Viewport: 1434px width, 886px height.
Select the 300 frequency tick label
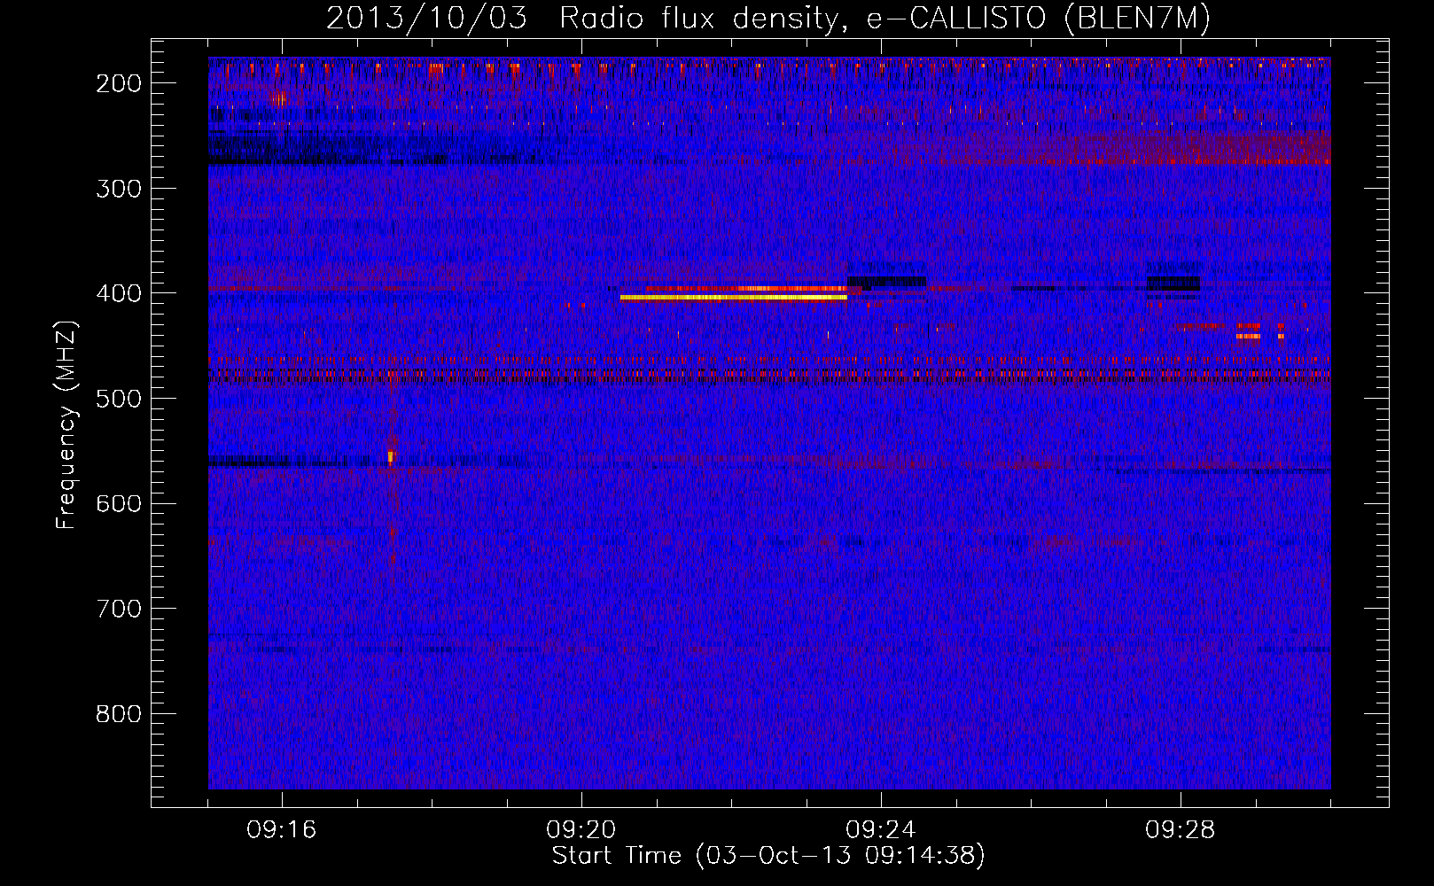pyautogui.click(x=118, y=189)
